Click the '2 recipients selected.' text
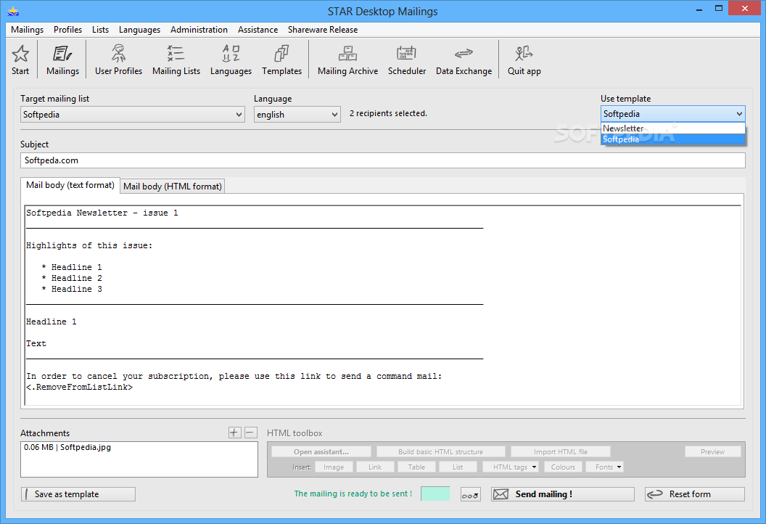The height and width of the screenshot is (524, 766). 388,113
